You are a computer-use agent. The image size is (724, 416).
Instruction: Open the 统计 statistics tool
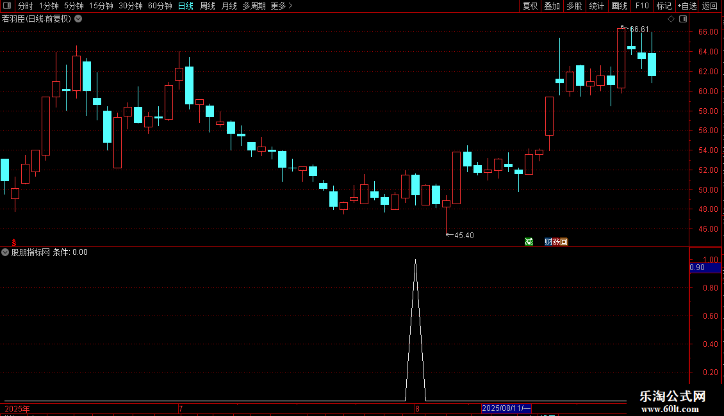(x=596, y=6)
